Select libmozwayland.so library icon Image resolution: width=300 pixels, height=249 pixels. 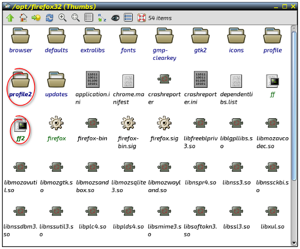(164, 167)
